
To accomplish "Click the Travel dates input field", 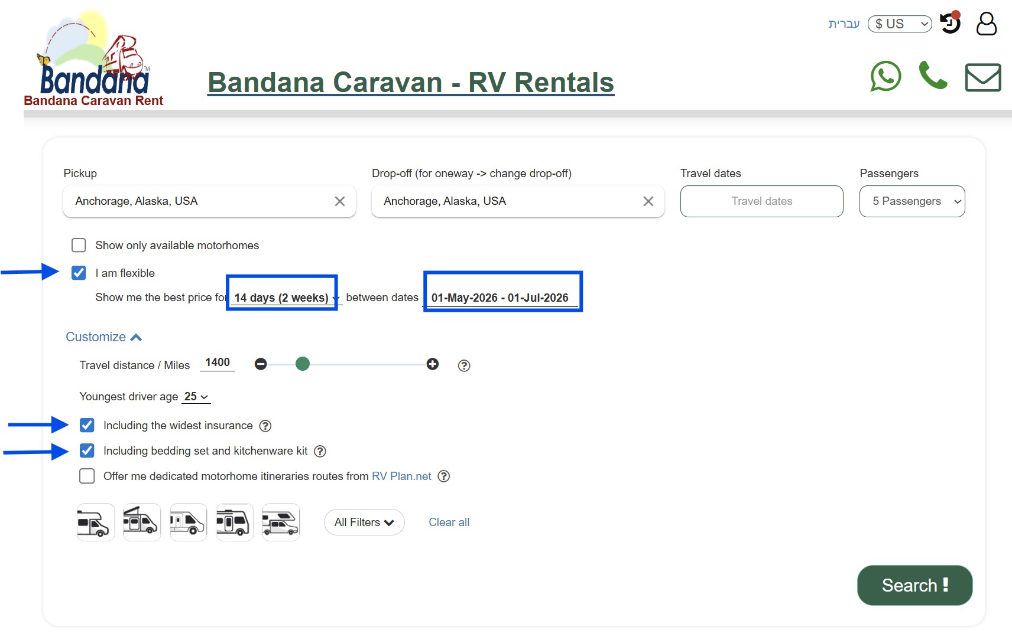I will (x=761, y=201).
